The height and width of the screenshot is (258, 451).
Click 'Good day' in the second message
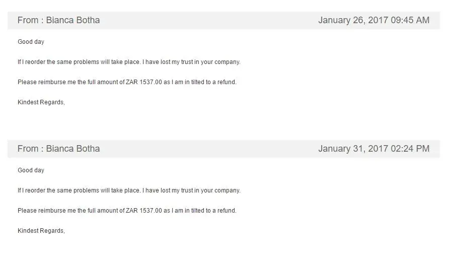(x=31, y=170)
